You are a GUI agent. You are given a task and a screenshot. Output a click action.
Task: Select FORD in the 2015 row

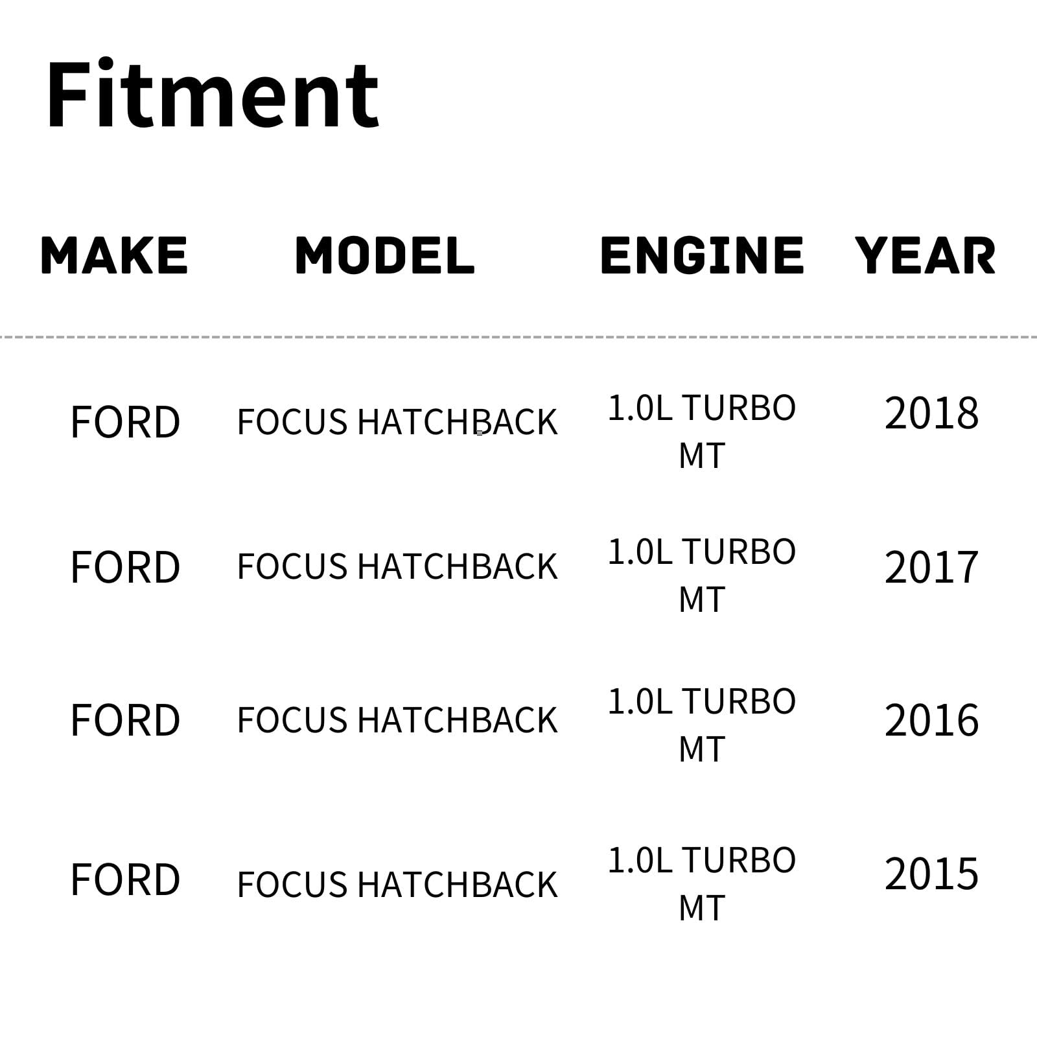point(125,880)
